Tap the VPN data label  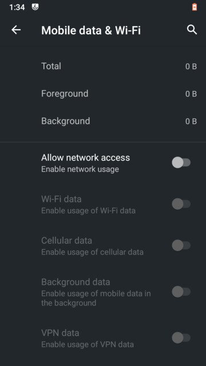click(x=60, y=333)
